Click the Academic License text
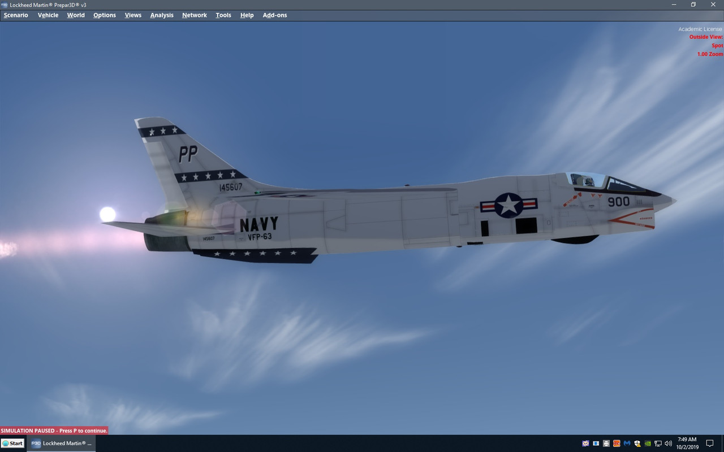 700,29
